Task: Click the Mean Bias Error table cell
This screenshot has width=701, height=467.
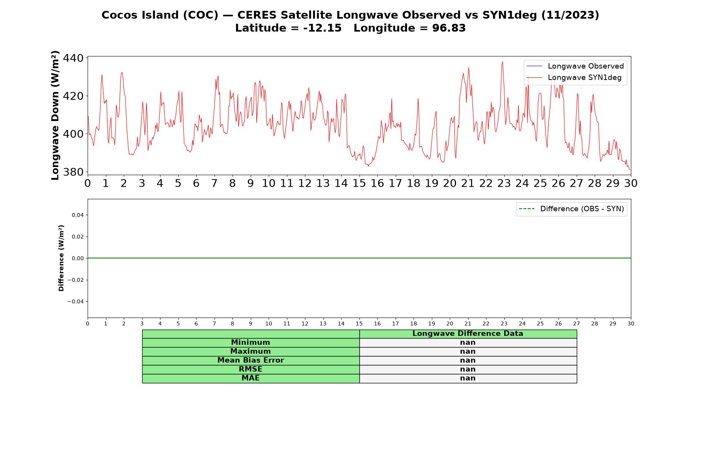Action: [x=250, y=360]
